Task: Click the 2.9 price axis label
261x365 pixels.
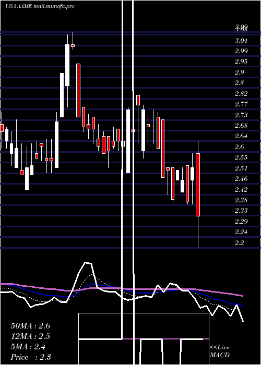Action: (x=239, y=72)
